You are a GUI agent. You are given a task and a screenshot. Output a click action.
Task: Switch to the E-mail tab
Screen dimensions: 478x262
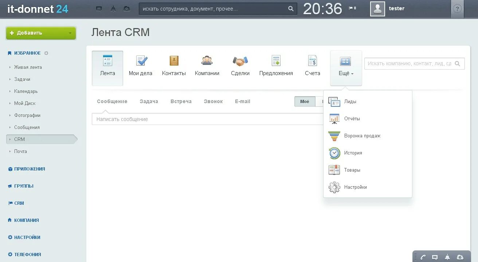point(243,102)
